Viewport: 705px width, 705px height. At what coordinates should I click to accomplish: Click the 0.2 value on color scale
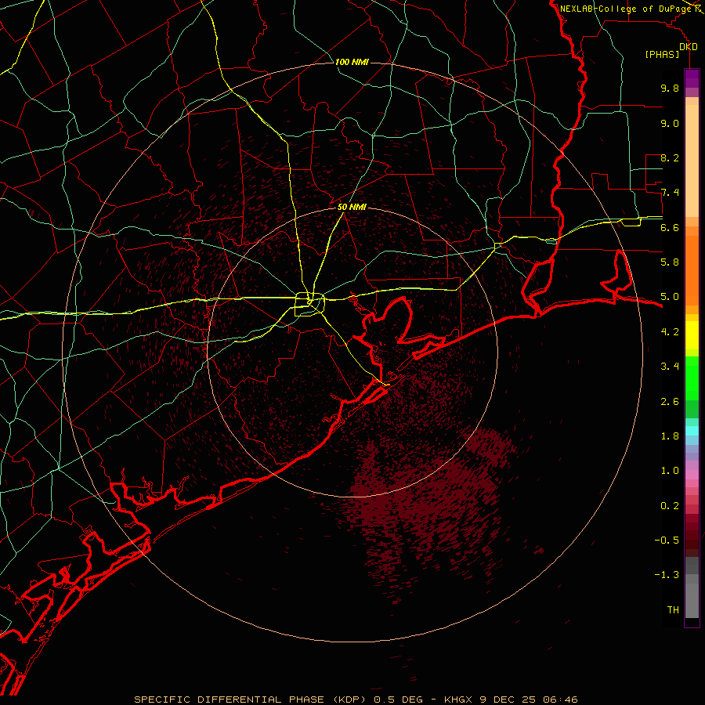pos(670,505)
